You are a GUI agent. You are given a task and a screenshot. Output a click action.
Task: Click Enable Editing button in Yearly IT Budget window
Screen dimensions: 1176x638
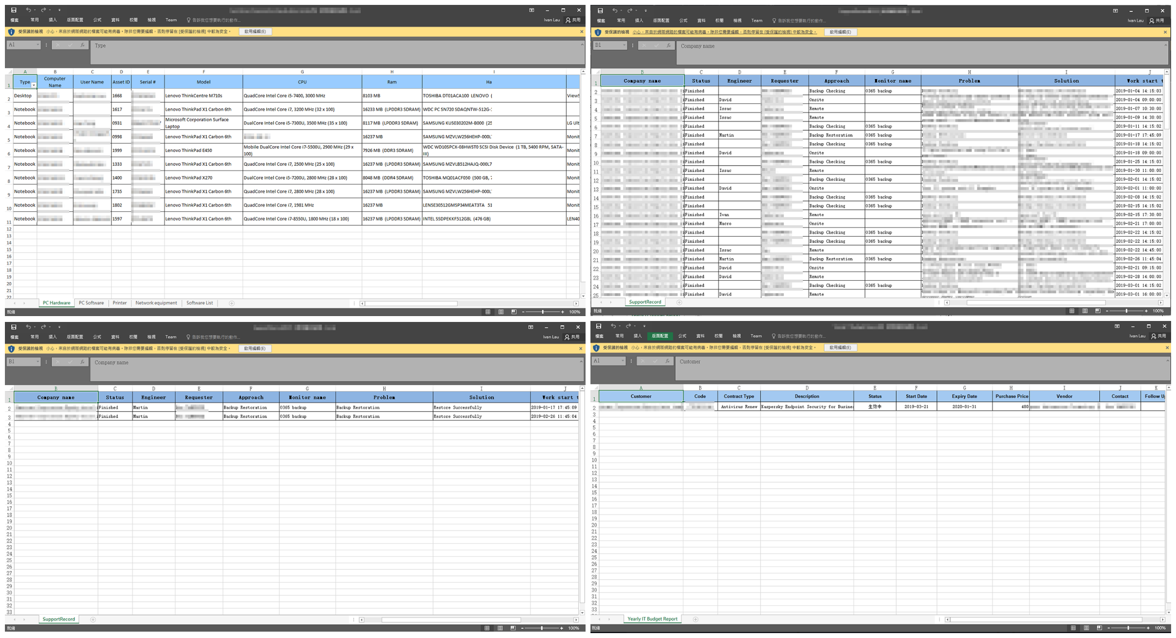click(840, 347)
